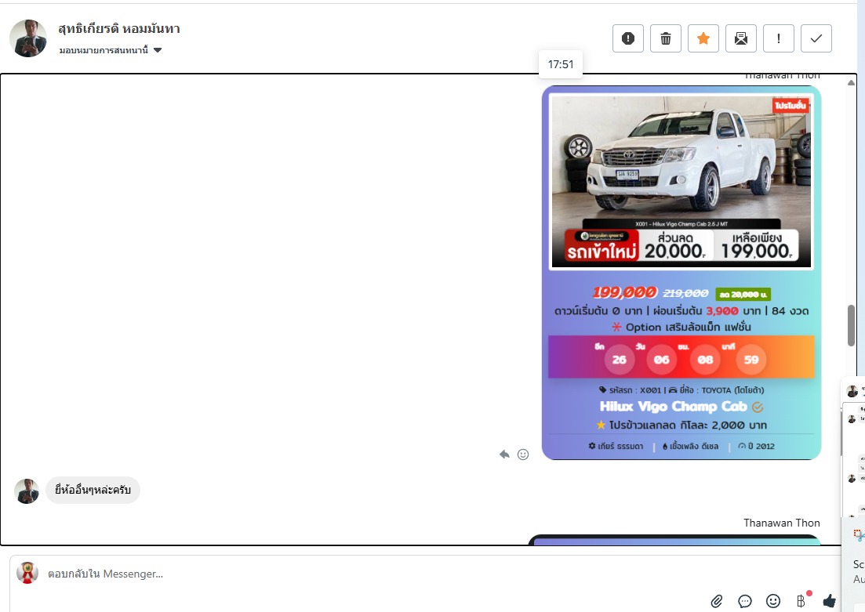This screenshot has height=612, width=865.
Task: Click the sender avatar beside ยี่ห้ออื่นๆหล่ะครับ message
Action: [27, 491]
